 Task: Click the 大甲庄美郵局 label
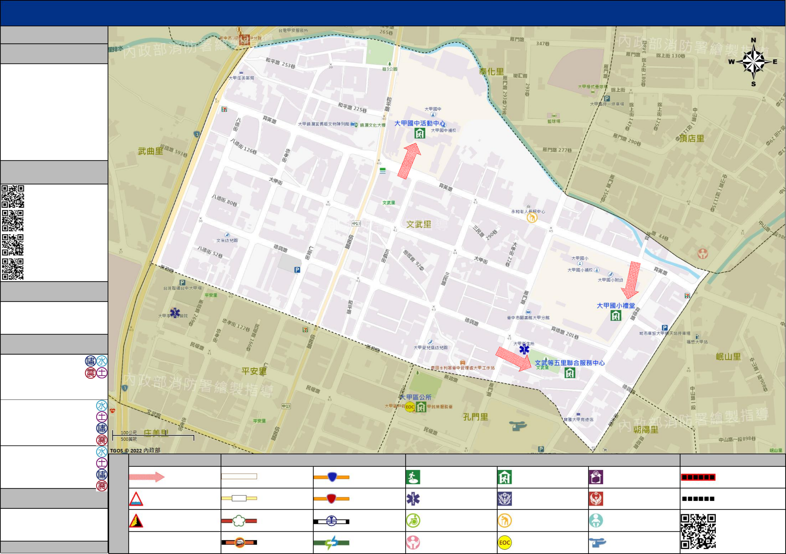241,78
